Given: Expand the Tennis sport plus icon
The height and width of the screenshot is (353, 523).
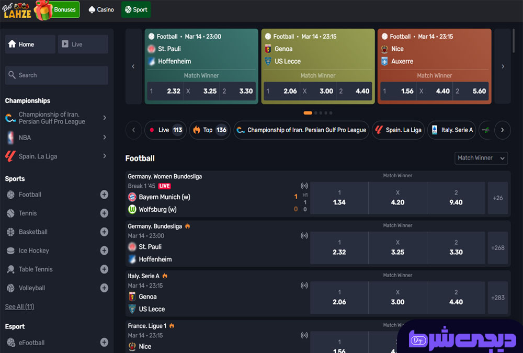Looking at the screenshot, I should pyautogui.click(x=104, y=213).
